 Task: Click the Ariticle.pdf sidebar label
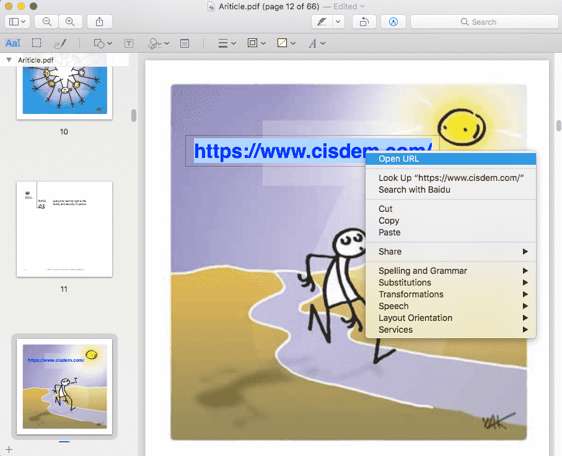point(36,60)
